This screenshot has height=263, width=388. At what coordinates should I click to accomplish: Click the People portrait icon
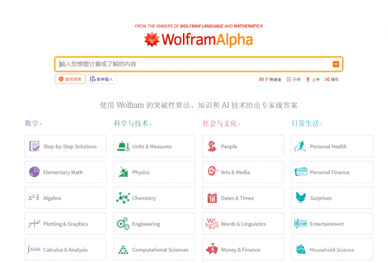point(212,146)
